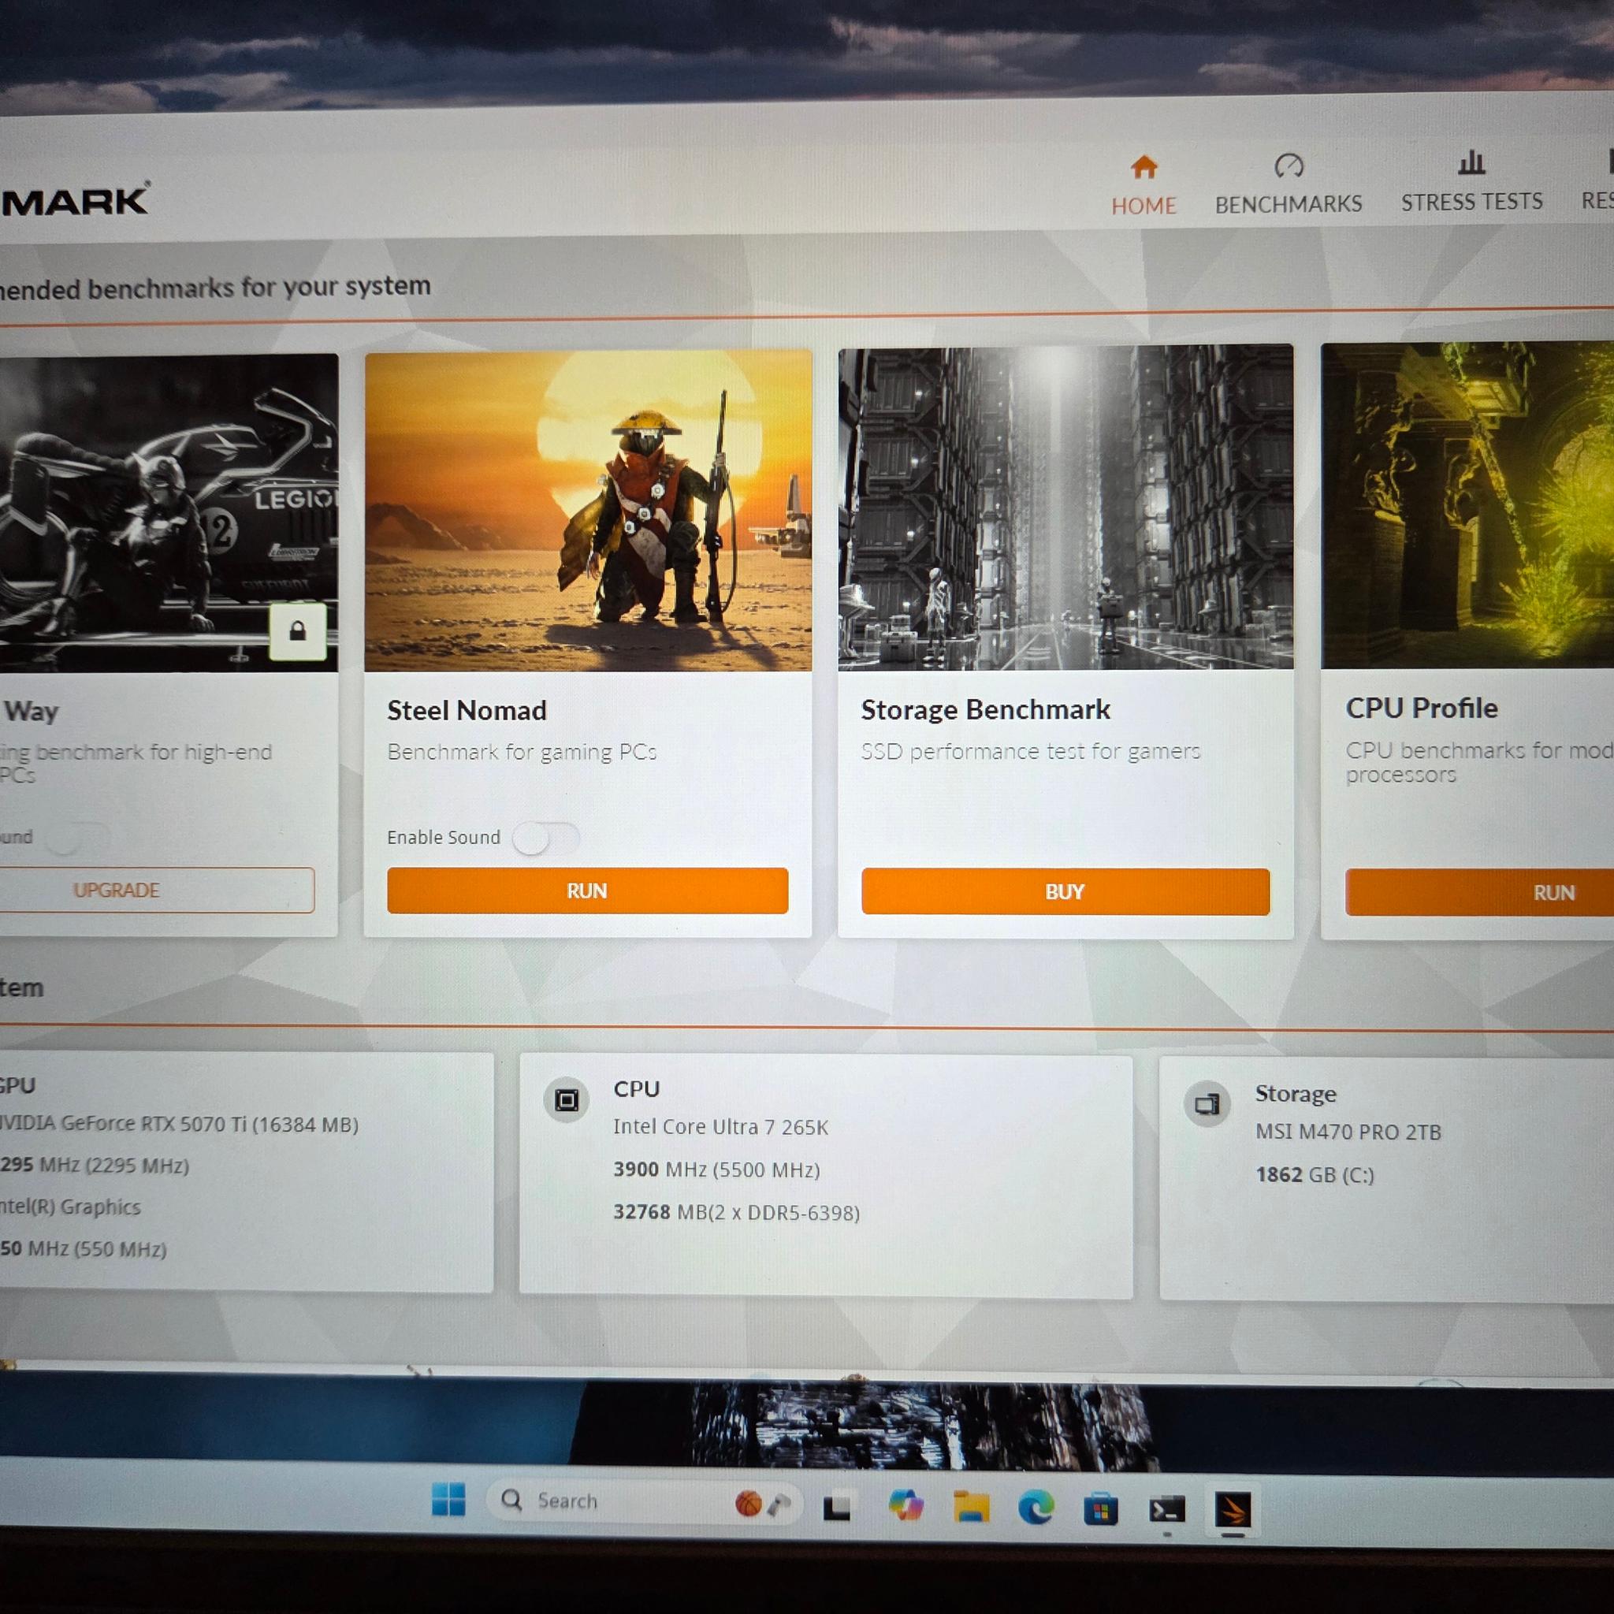The width and height of the screenshot is (1614, 1614).
Task: Open the Home tab house icon
Action: [1144, 167]
